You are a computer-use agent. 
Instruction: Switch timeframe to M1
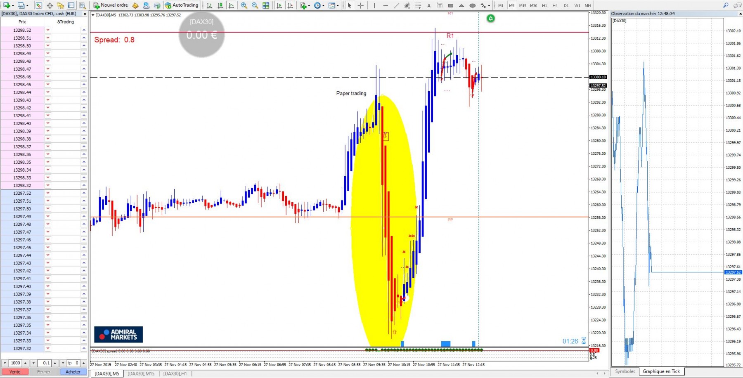tap(501, 5)
